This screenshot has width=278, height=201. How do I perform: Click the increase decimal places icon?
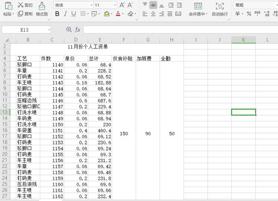pos(267,14)
